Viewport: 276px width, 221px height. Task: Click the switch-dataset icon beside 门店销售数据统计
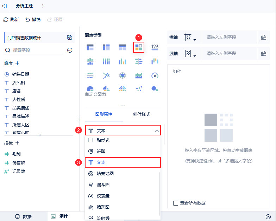[x=69, y=38]
